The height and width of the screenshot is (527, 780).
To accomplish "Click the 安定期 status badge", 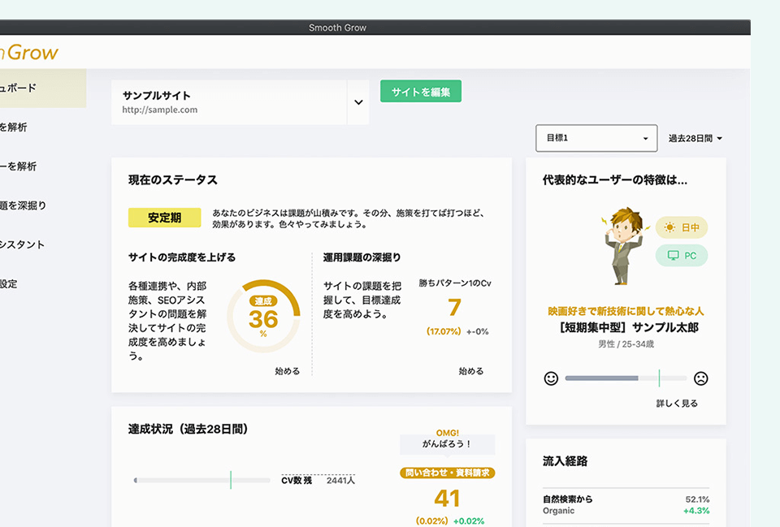I will pyautogui.click(x=165, y=218).
